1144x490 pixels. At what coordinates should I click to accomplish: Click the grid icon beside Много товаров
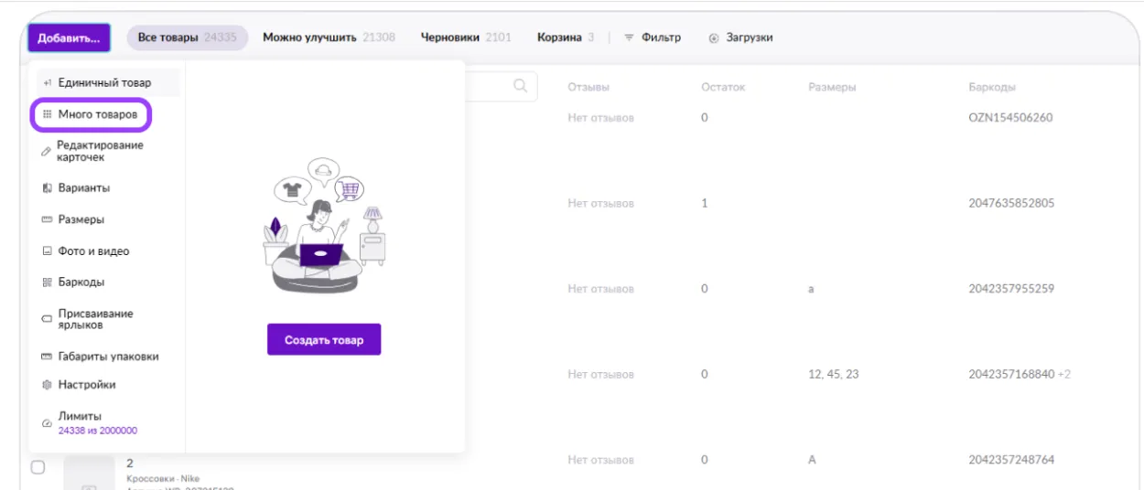click(x=48, y=115)
